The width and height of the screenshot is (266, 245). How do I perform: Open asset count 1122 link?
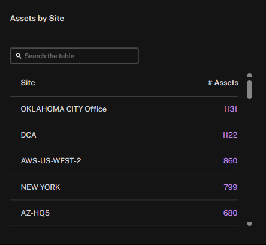tap(230, 135)
